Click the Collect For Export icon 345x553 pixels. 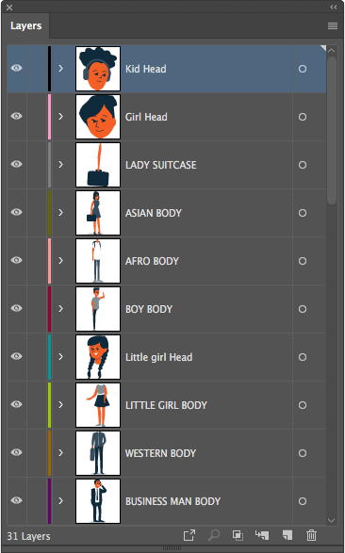189,535
